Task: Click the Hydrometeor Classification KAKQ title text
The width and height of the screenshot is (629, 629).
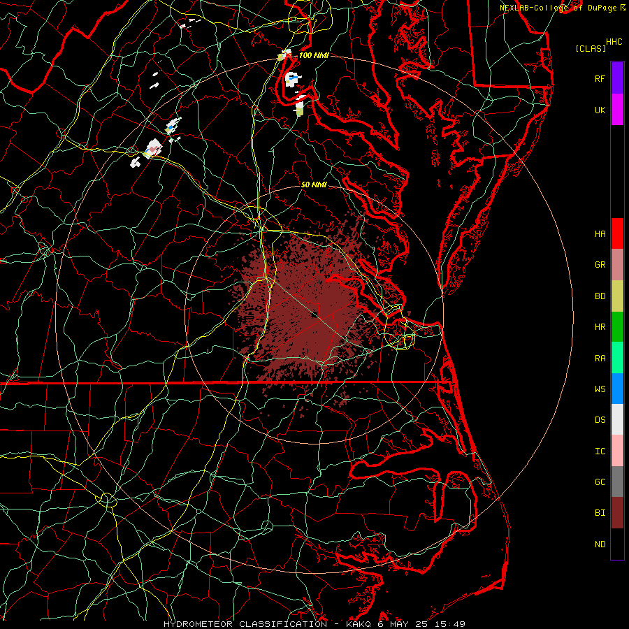Action: click(x=314, y=624)
